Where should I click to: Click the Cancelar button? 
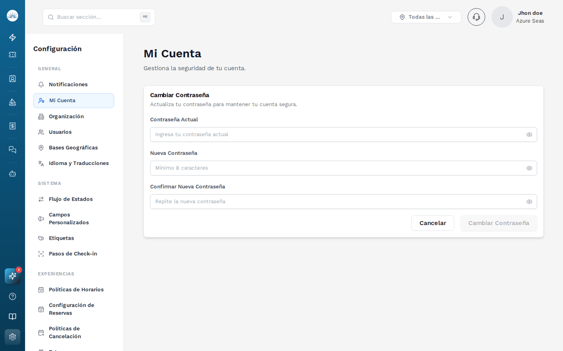(433, 223)
